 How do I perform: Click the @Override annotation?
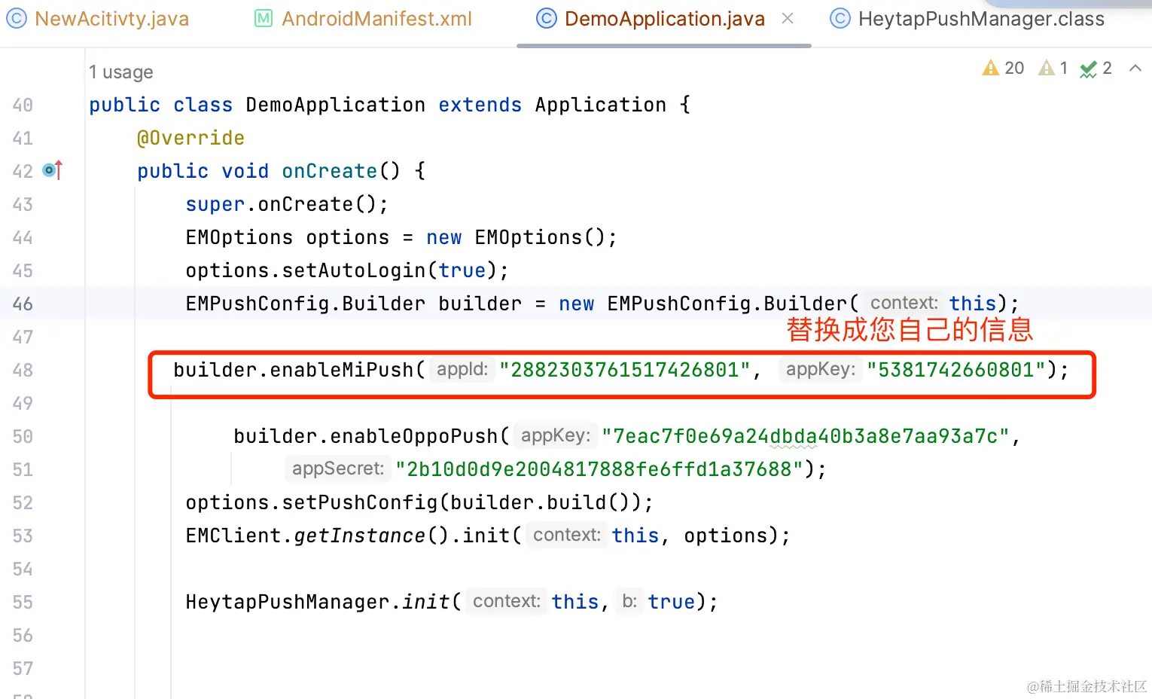pos(190,138)
